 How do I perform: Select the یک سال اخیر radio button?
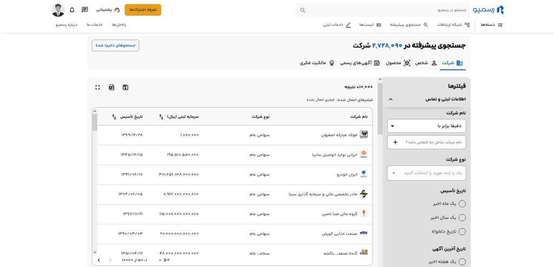coord(462,218)
